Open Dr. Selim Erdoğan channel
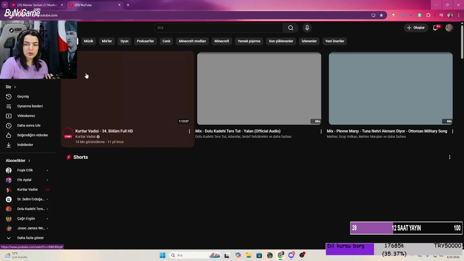 28,199
